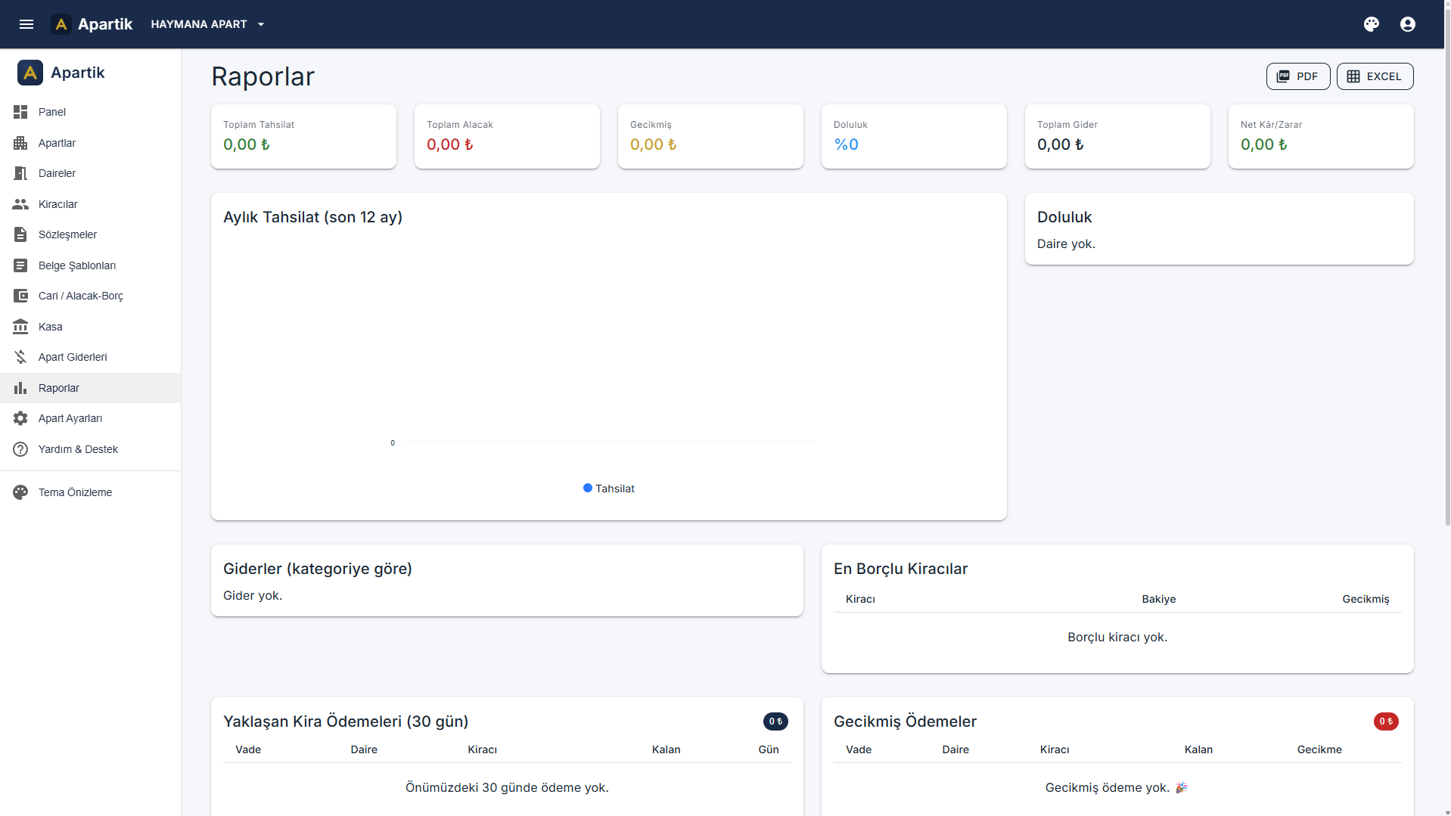The image size is (1451, 816).
Task: Select the Raporlar menu item
Action: [91, 388]
